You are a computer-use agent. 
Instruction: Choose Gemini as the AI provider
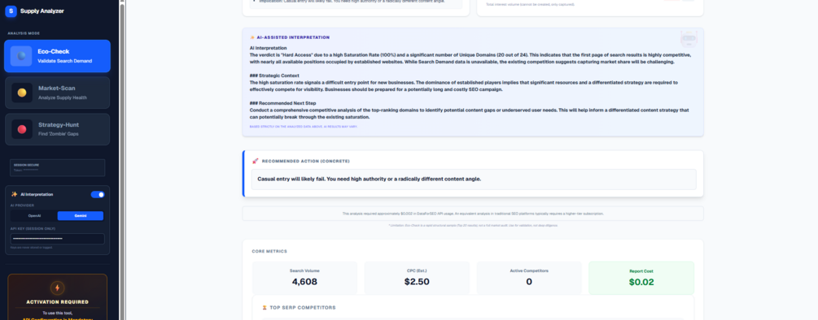81,215
